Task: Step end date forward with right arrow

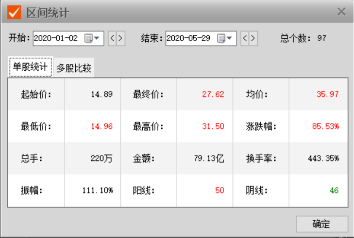Action: coord(253,38)
